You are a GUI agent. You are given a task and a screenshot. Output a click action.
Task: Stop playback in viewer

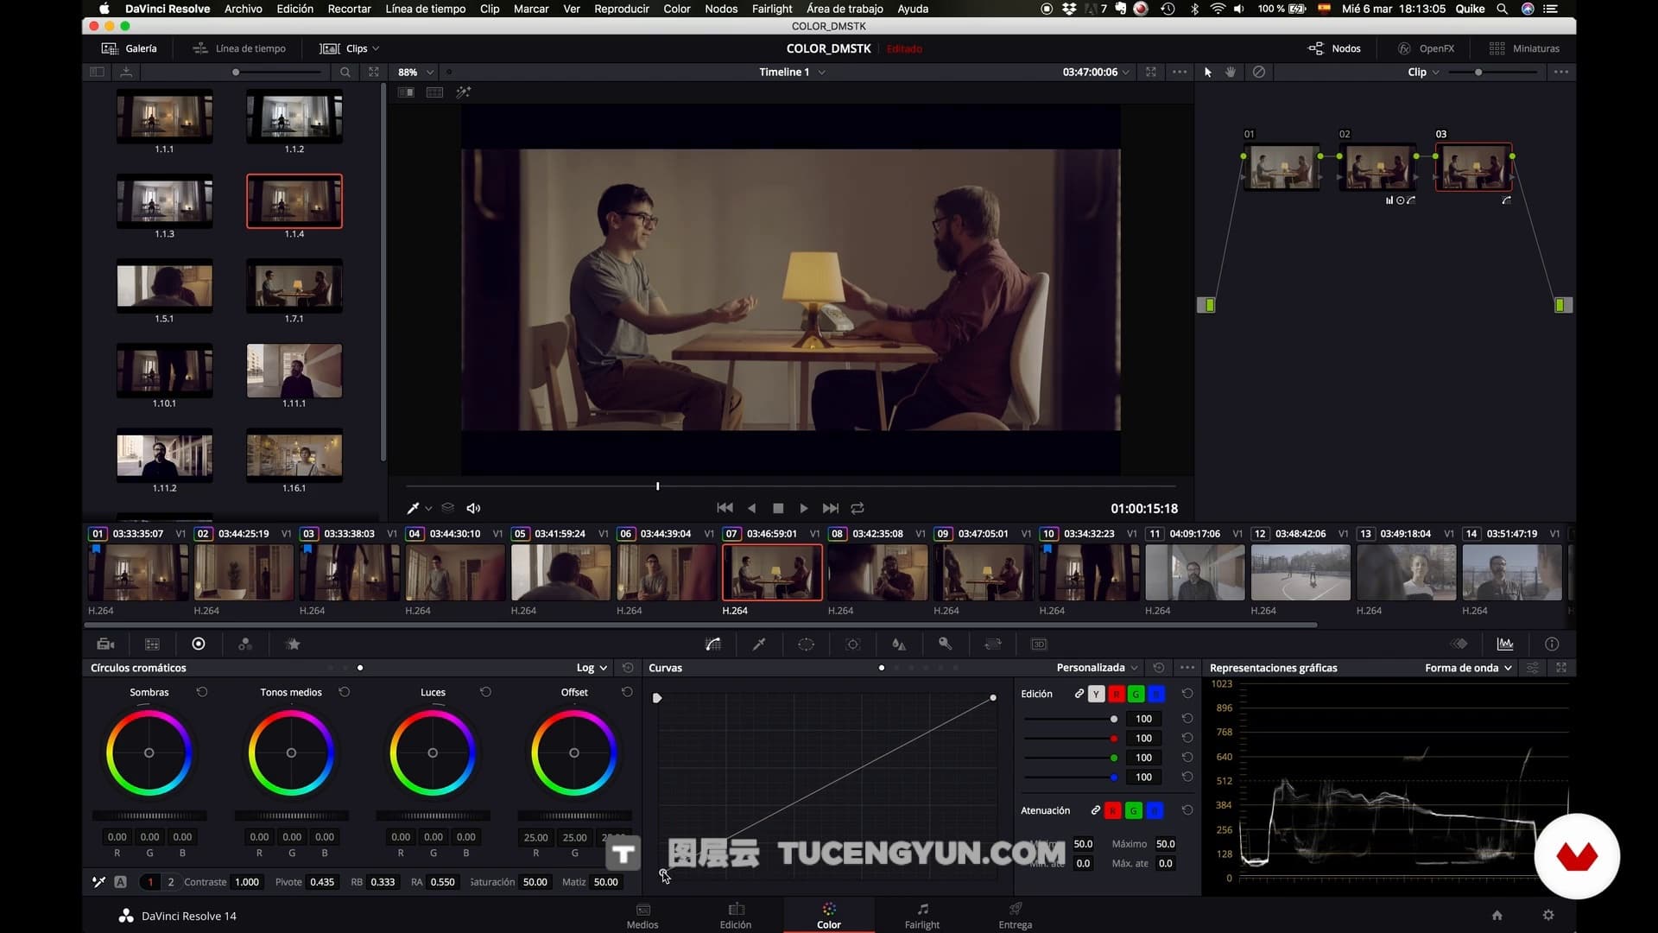[x=778, y=508]
